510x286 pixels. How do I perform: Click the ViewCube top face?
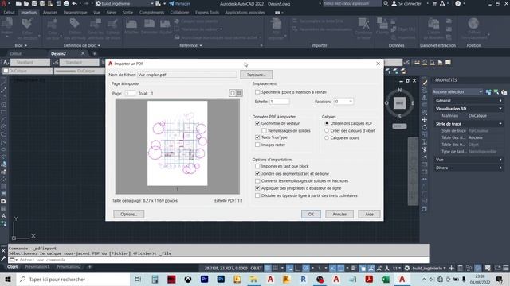click(x=399, y=103)
